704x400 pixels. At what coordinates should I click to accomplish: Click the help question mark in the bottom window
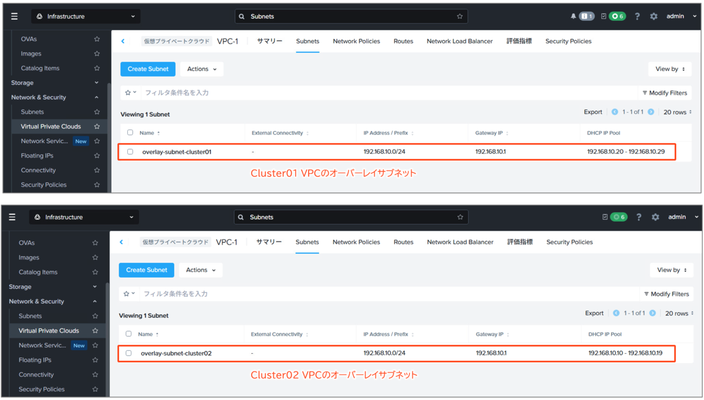pyautogui.click(x=639, y=217)
